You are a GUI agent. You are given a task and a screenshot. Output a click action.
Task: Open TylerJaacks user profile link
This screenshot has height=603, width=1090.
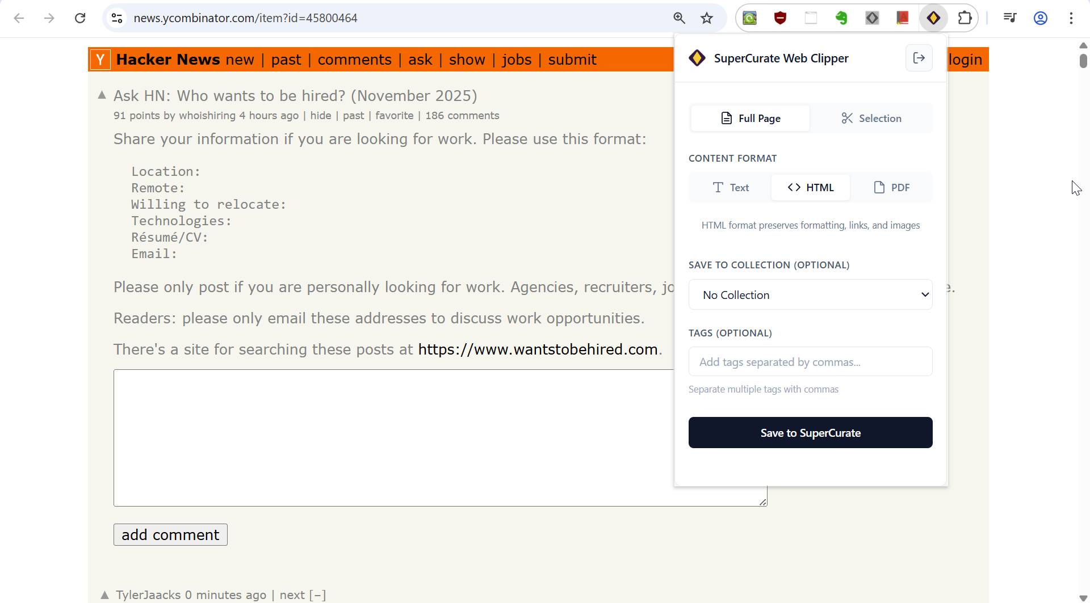[x=149, y=595]
